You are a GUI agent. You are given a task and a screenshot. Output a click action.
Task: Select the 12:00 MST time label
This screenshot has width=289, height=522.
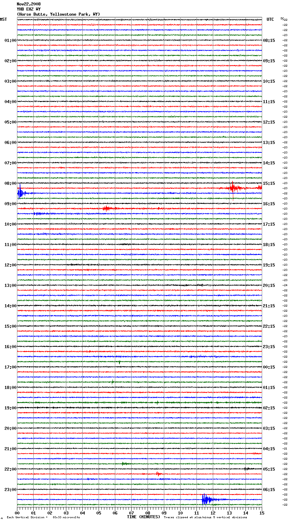point(11,265)
